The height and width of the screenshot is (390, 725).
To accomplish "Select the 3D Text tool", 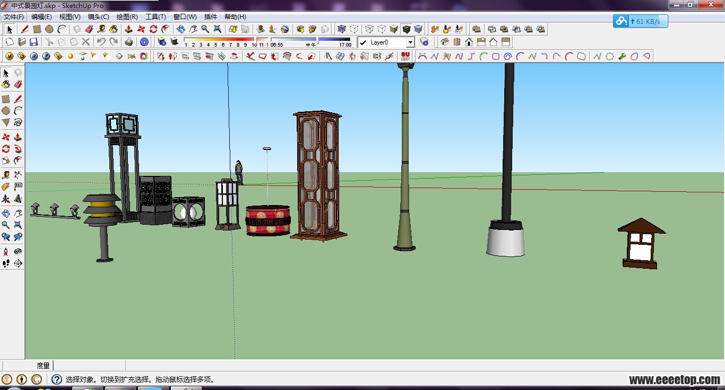I will pyautogui.click(x=18, y=199).
